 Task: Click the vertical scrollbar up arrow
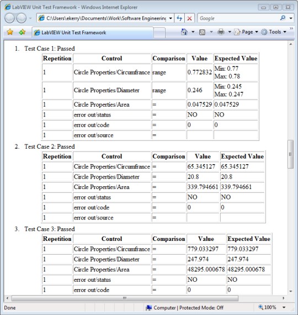tap(291, 44)
